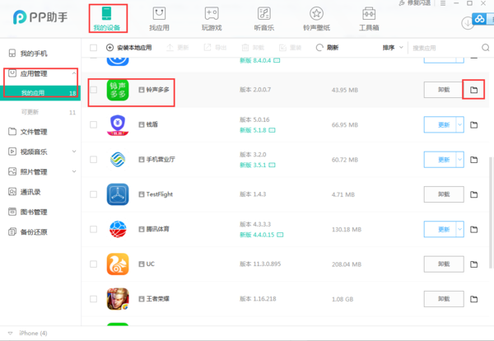Go to 听音乐 tab
This screenshot has height=341, width=494.
[264, 19]
